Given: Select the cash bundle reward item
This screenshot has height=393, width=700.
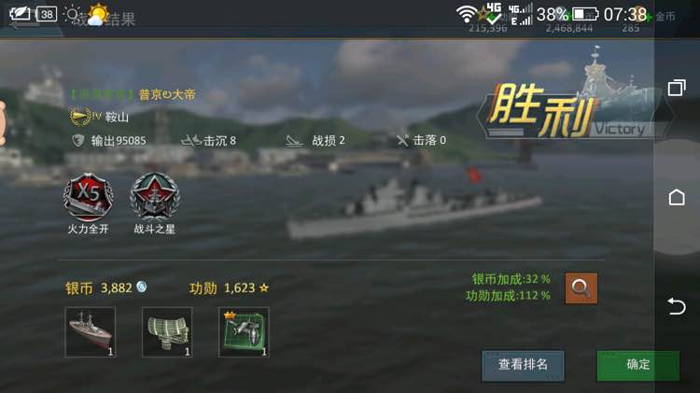Looking at the screenshot, I should click(167, 331).
